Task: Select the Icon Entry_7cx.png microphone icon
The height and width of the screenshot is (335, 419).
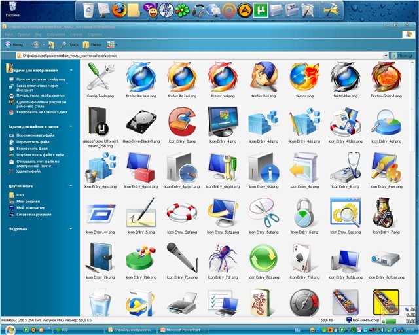Action: (182, 257)
